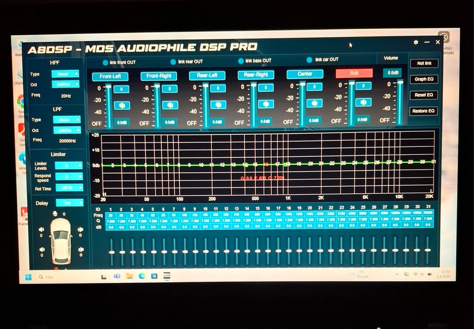Toggle Rear-Left phase 0 button
The image size is (474, 329).
[218, 88]
